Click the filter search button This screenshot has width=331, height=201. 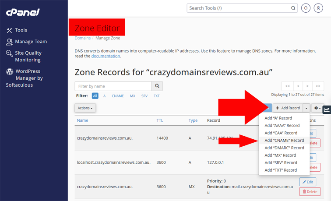[x=157, y=86]
